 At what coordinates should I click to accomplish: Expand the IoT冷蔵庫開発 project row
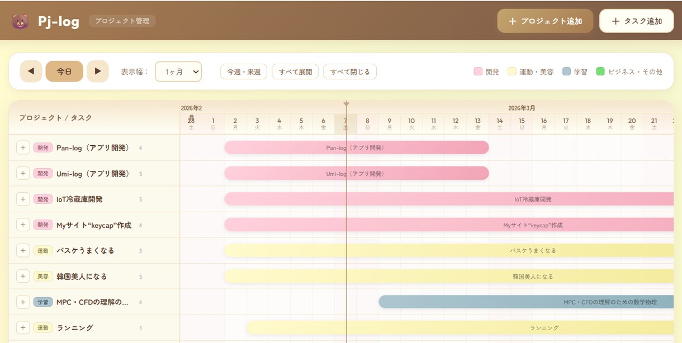[23, 199]
